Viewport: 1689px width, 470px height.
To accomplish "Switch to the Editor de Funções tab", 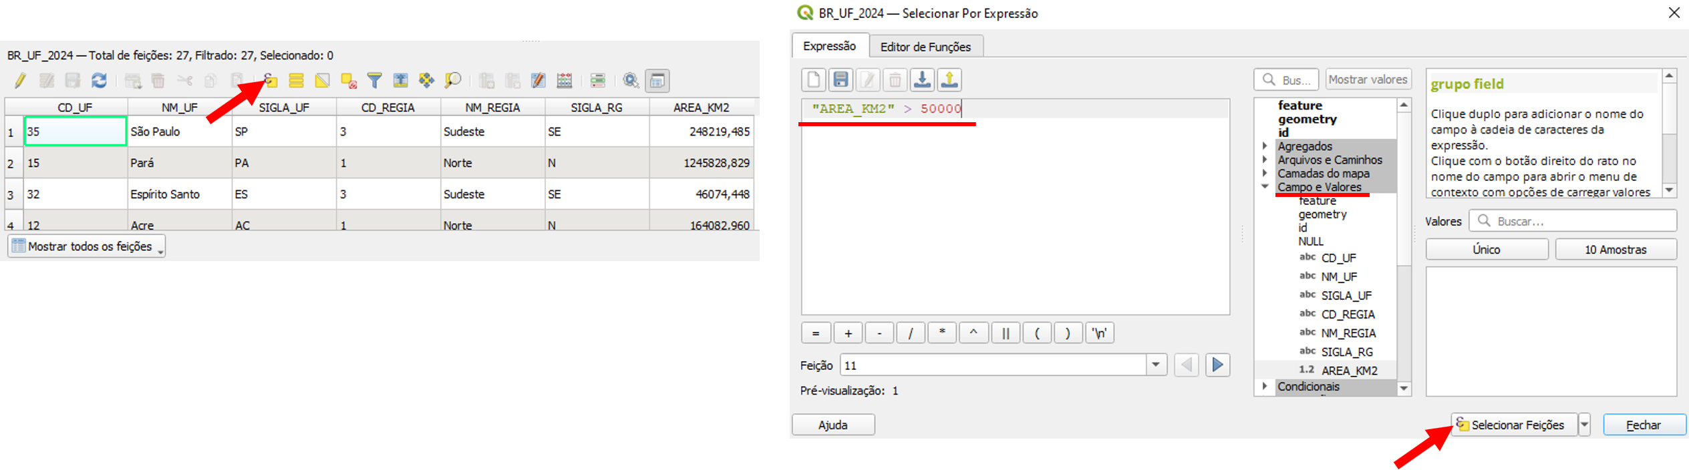I will coord(925,47).
